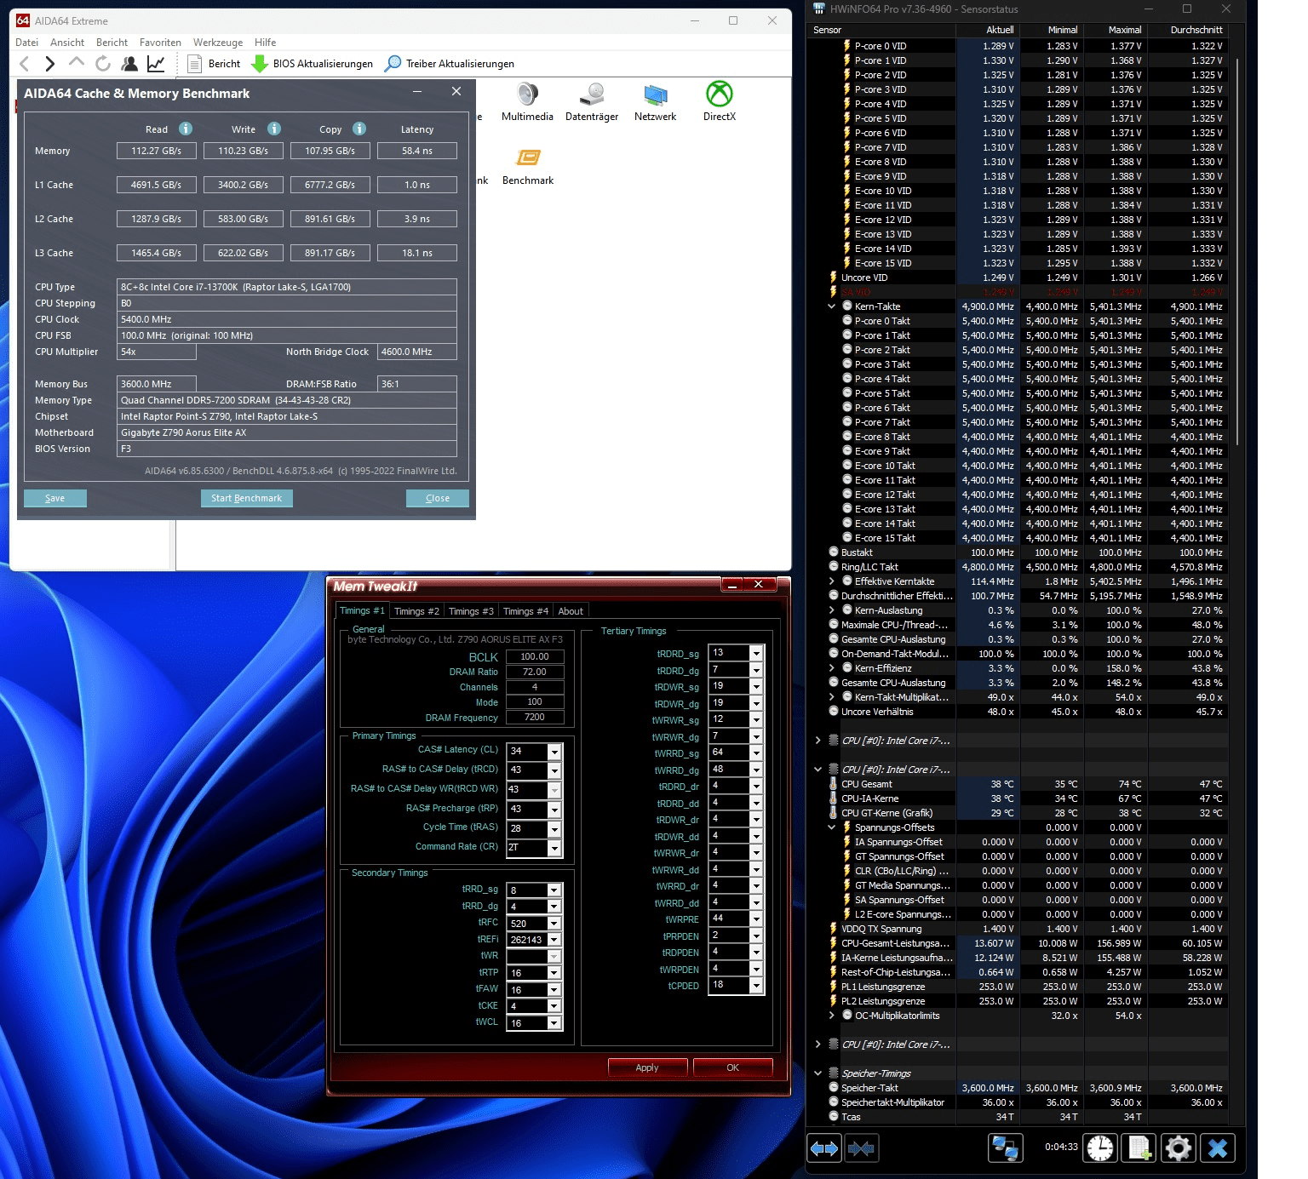
Task: Open the tWRPRE dropdown
Action: (756, 919)
